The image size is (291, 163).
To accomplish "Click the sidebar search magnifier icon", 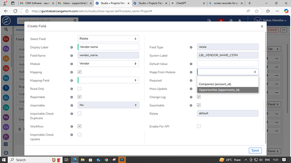I will 6,29.
